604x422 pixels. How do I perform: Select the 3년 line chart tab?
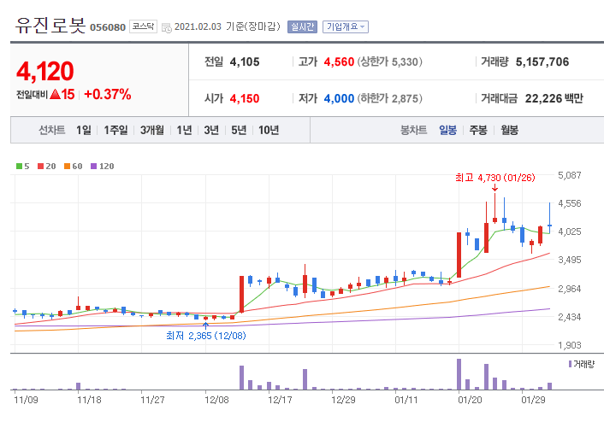211,130
